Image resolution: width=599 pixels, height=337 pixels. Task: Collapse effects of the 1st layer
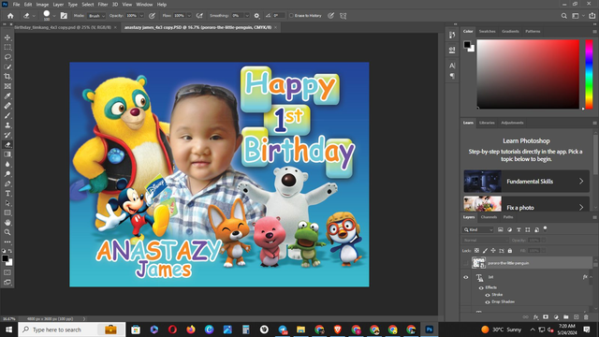click(x=591, y=277)
